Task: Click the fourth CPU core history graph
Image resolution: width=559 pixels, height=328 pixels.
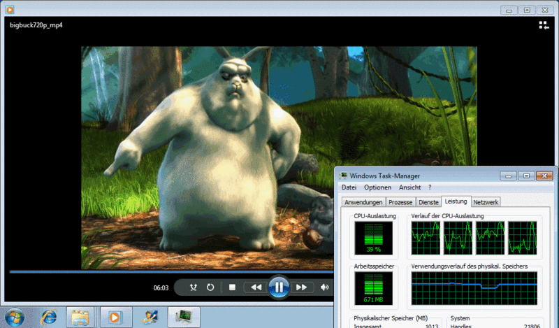Action: (522, 238)
